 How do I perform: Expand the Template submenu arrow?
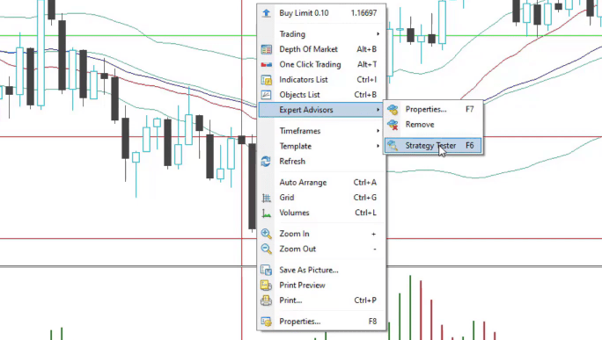[x=378, y=146]
